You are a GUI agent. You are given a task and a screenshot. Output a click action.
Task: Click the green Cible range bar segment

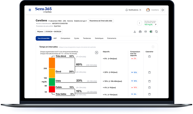pyautogui.click(x=52, y=82)
